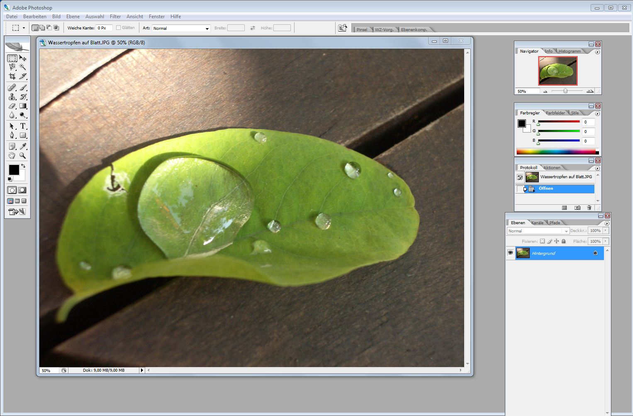Select the Pen tool
This screenshot has height=416, width=633.
pyautogui.click(x=12, y=135)
